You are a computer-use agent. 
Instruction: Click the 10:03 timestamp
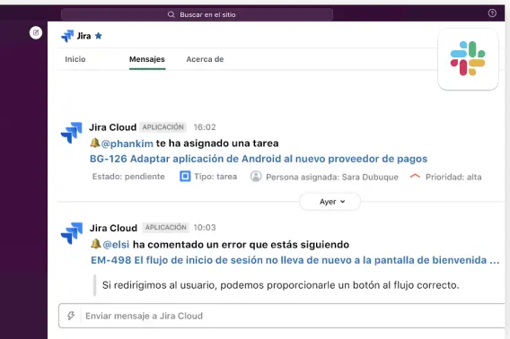[x=205, y=228]
